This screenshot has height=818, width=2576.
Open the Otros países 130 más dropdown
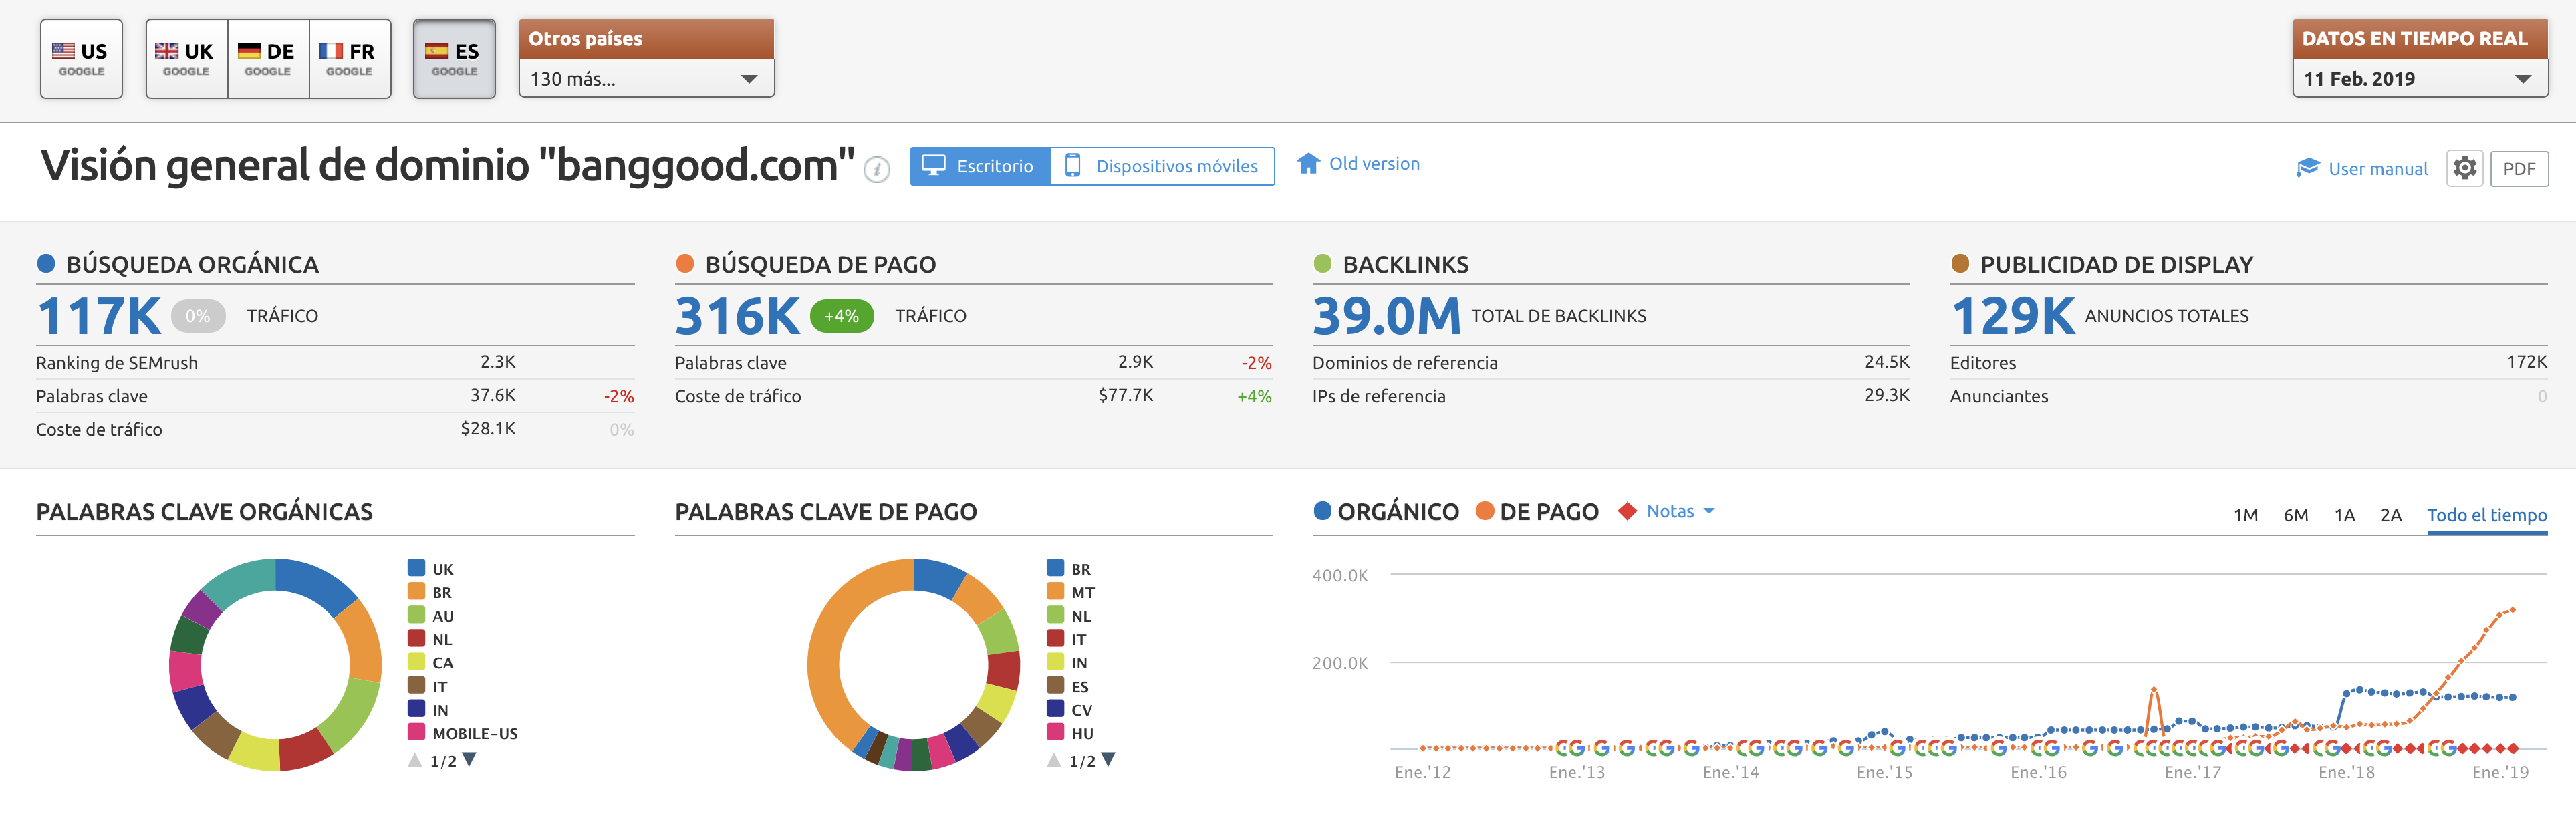tap(646, 78)
